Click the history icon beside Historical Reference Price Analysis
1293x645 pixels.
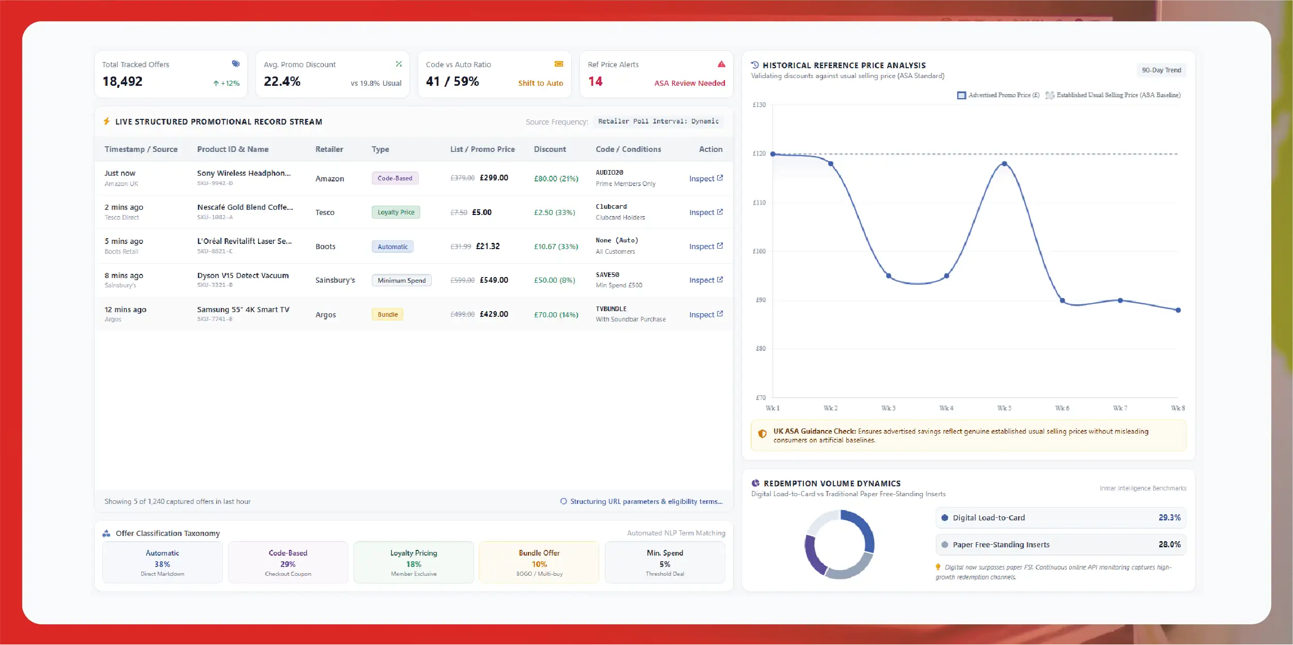755,65
